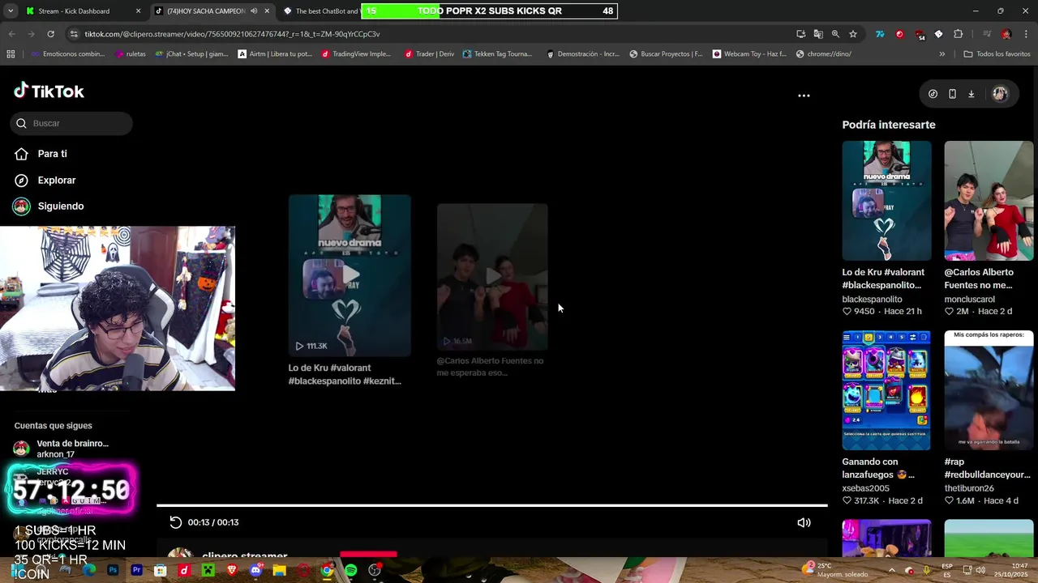Click the translate page icon
1038x583 pixels.
click(818, 34)
